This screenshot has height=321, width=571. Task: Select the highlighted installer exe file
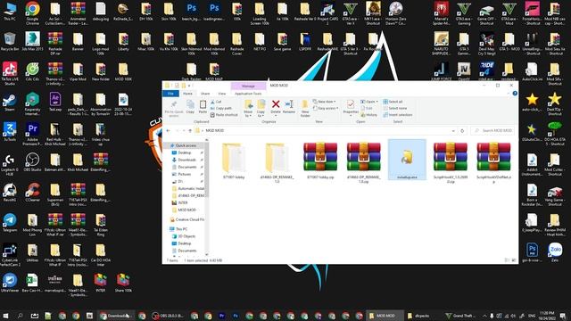coord(407,160)
